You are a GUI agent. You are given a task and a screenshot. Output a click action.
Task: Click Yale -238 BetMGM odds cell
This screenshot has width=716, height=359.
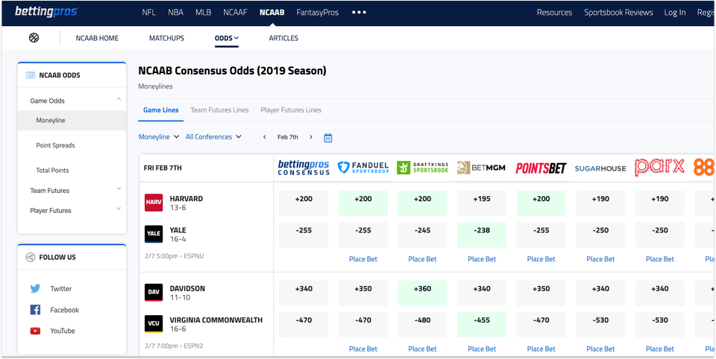coord(482,235)
